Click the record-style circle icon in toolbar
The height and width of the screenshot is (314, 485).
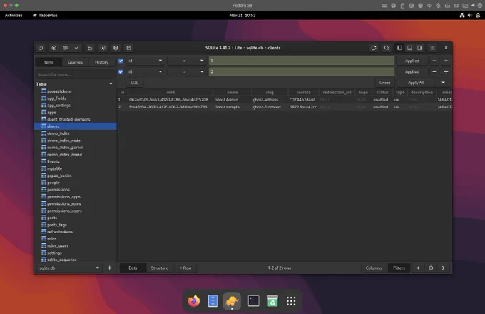(53, 48)
